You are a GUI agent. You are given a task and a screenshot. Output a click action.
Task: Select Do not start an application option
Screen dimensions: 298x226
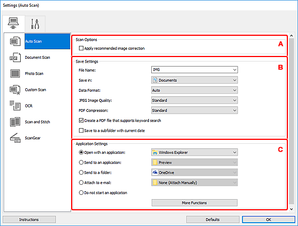click(x=81, y=192)
